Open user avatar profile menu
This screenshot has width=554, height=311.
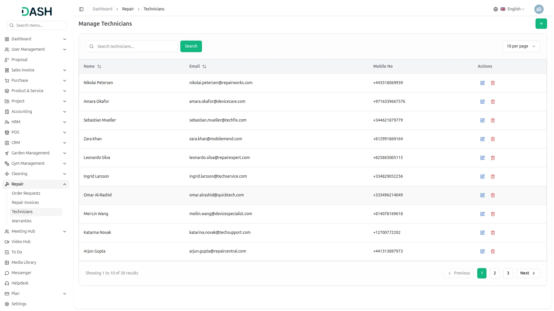pyautogui.click(x=539, y=9)
